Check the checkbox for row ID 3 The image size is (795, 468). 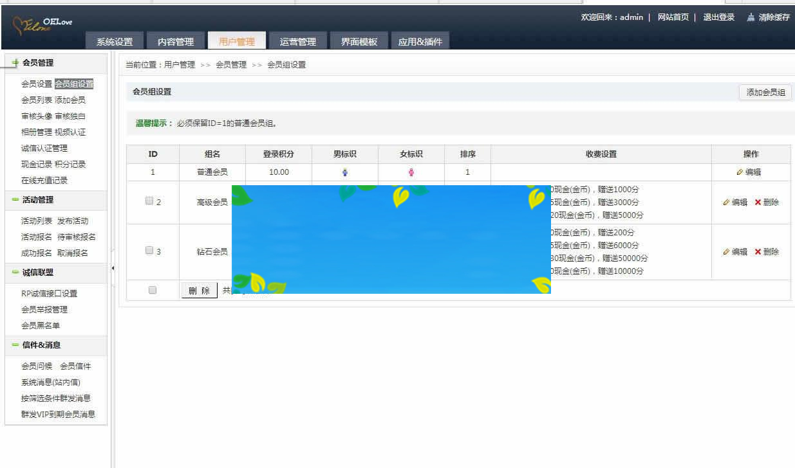pos(149,249)
